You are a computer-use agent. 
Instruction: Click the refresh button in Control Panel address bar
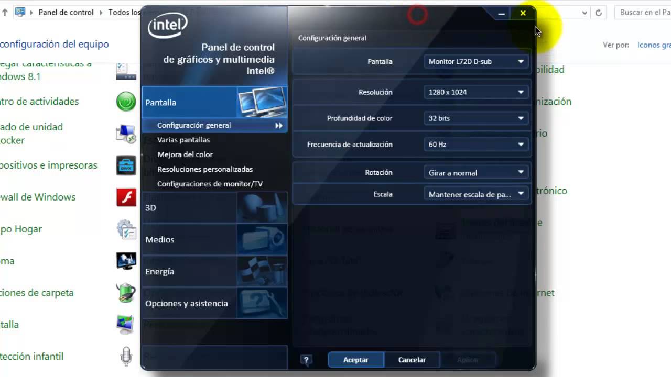[x=599, y=13]
